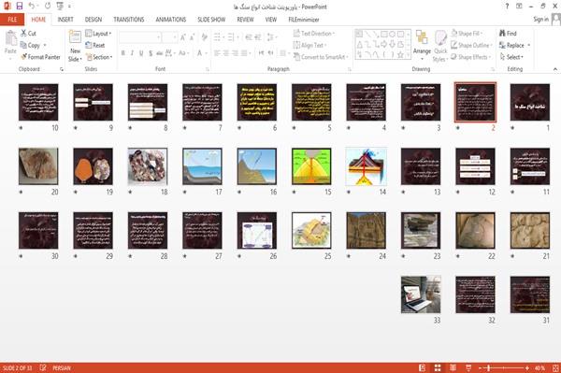
Task: Select slide 19 rock samples thumbnail
Action: [93, 166]
